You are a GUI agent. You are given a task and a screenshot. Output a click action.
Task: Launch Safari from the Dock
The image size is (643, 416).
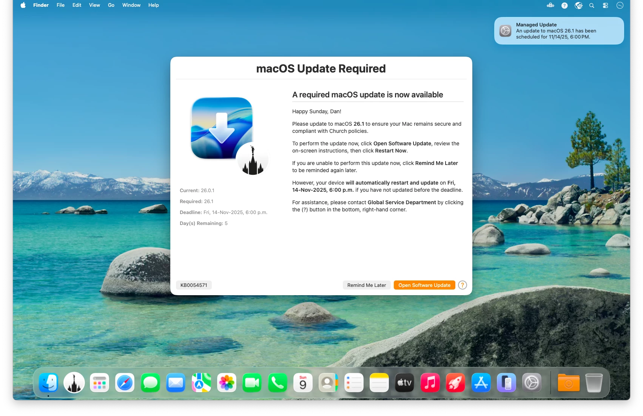pos(125,383)
